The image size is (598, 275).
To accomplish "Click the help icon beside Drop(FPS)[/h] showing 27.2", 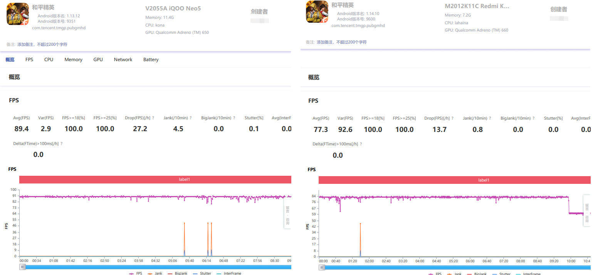I will [x=153, y=118].
